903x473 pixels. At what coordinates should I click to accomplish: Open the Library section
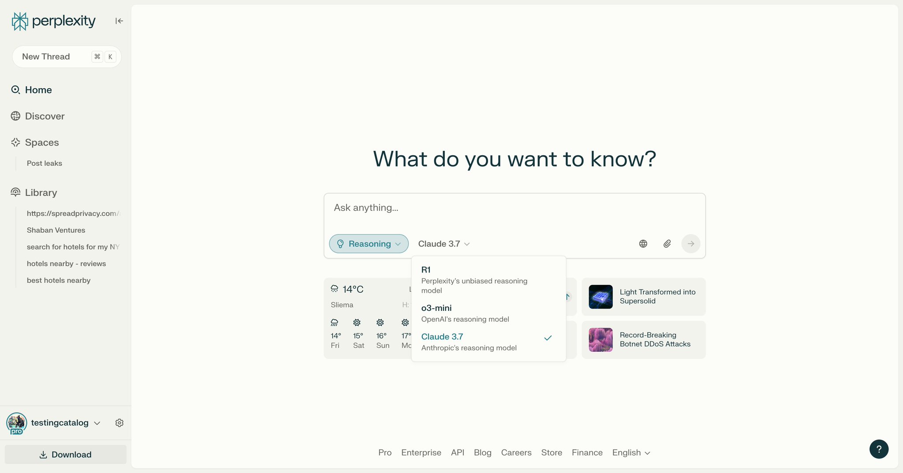41,193
